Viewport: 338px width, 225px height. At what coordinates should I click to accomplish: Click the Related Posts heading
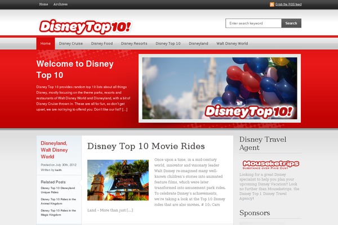coord(53,182)
